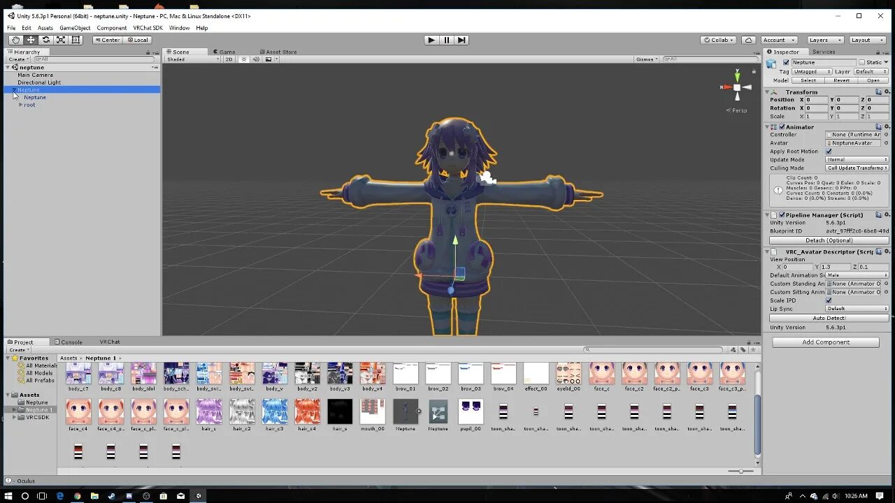Screen dimensions: 895x503
Task: Toggle Animator component enabled checkbox
Action: tap(782, 127)
